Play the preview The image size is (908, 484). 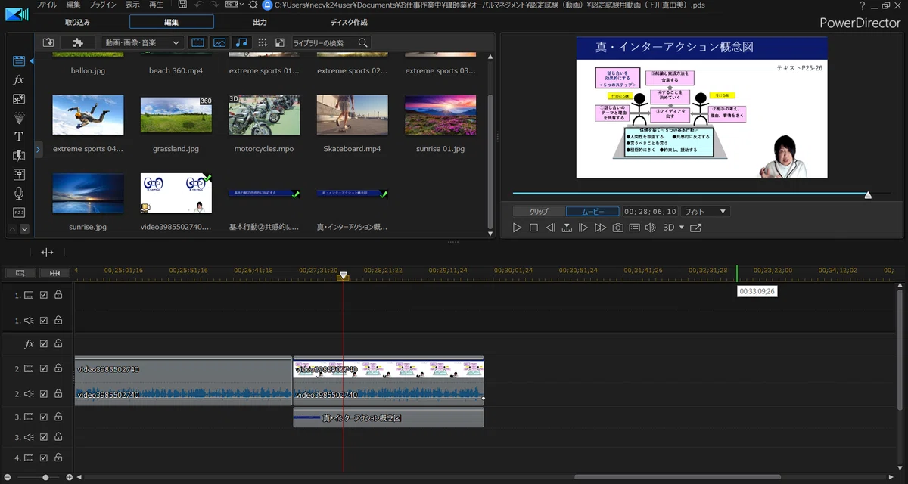click(x=518, y=228)
